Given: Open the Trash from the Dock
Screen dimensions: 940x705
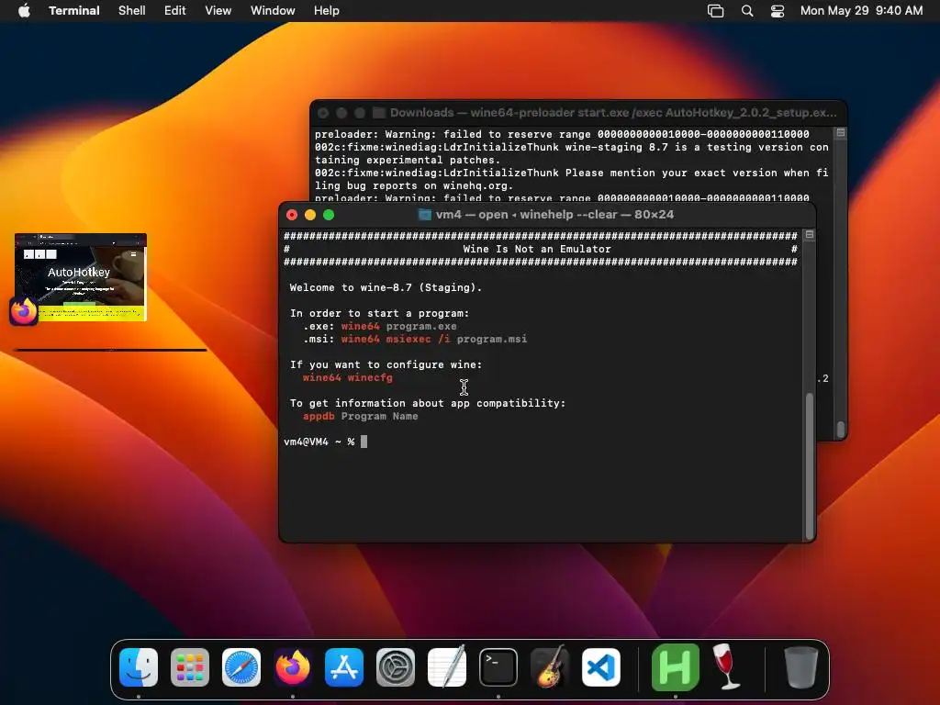Looking at the screenshot, I should pos(800,667).
